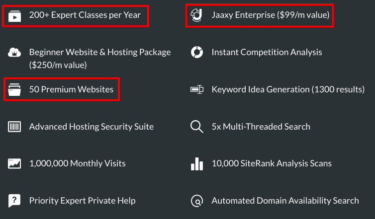Click the 50 Premium Websites label
Image resolution: width=375 pixels, height=219 pixels.
tap(71, 89)
